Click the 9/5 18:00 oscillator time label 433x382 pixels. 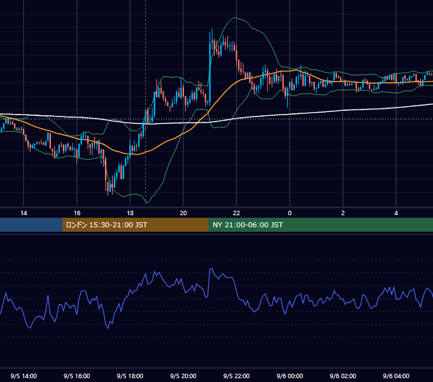[x=130, y=376]
